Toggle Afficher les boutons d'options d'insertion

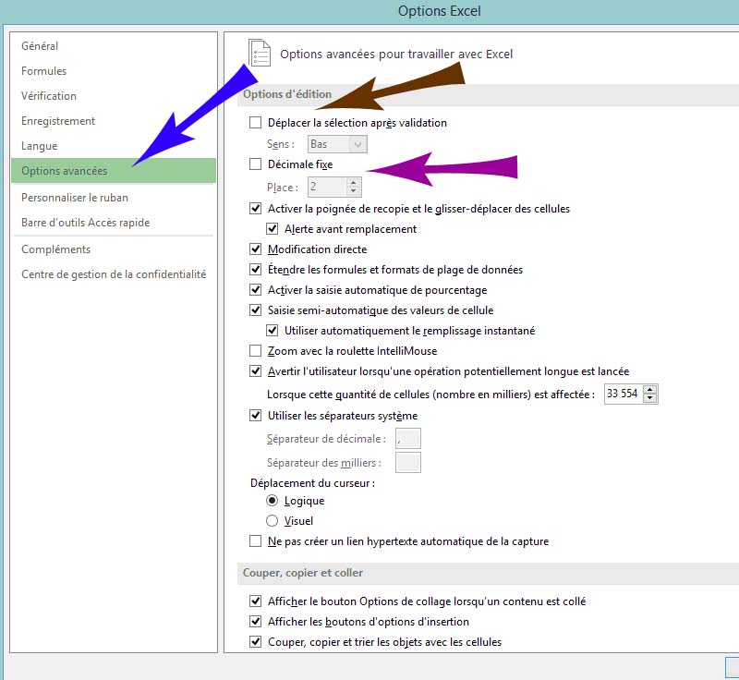pos(256,622)
